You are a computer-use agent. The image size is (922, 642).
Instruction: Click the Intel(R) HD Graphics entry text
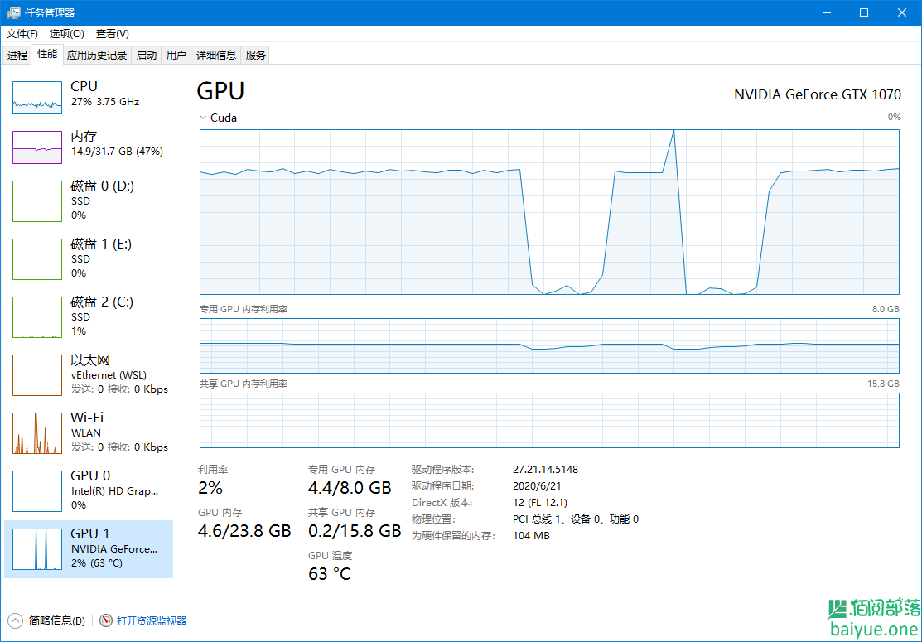coord(114,491)
